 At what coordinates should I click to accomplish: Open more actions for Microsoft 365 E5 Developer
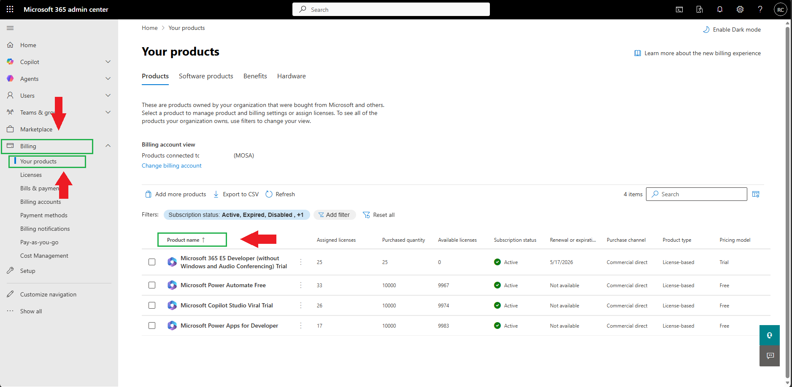point(301,262)
